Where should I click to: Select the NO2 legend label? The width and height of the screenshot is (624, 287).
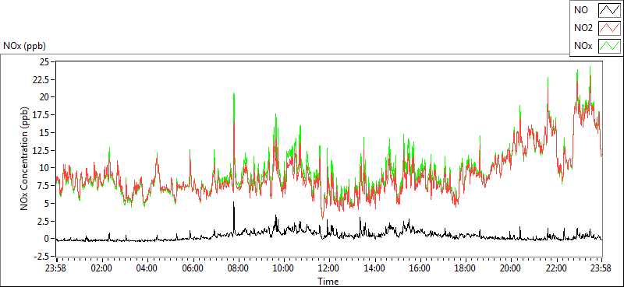click(x=583, y=28)
